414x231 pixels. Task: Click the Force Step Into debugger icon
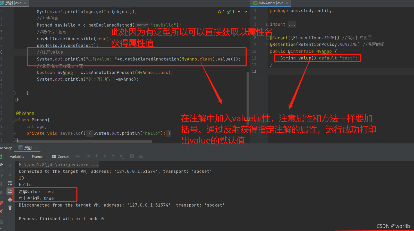[105, 156]
